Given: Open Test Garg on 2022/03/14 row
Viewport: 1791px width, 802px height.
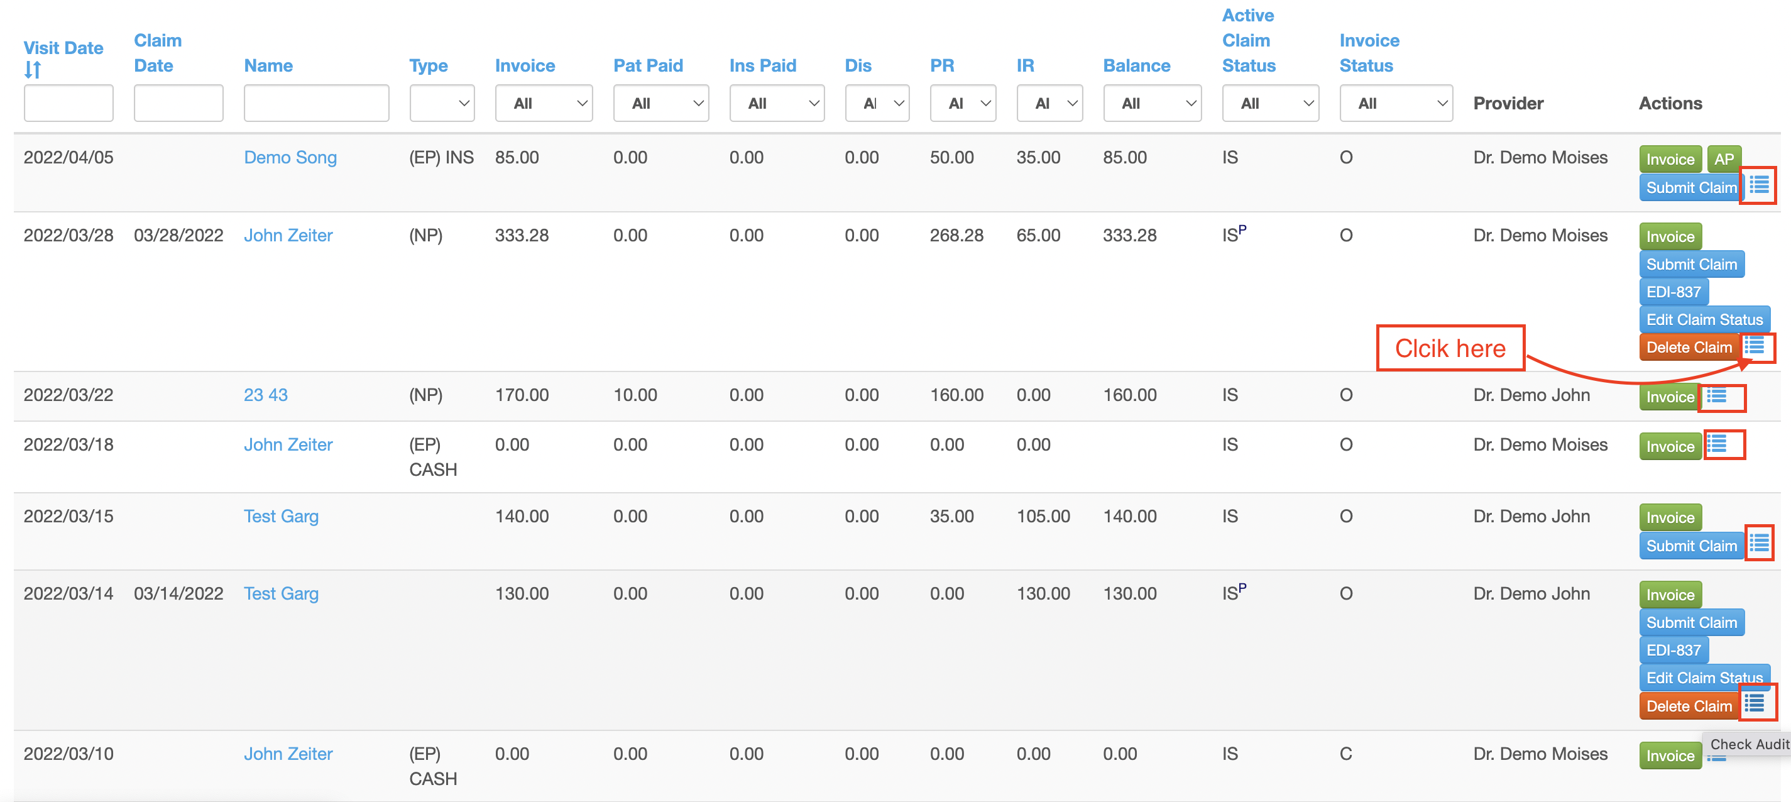Looking at the screenshot, I should coord(281,593).
